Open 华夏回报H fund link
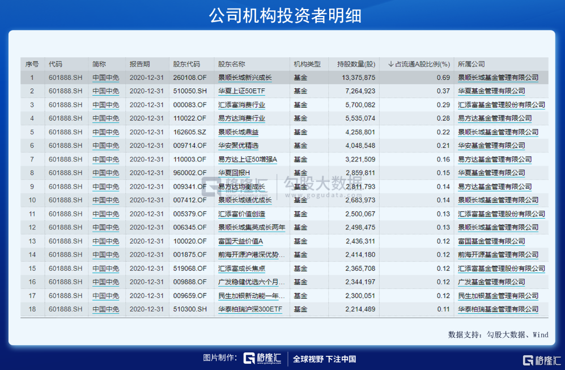 click(x=234, y=173)
